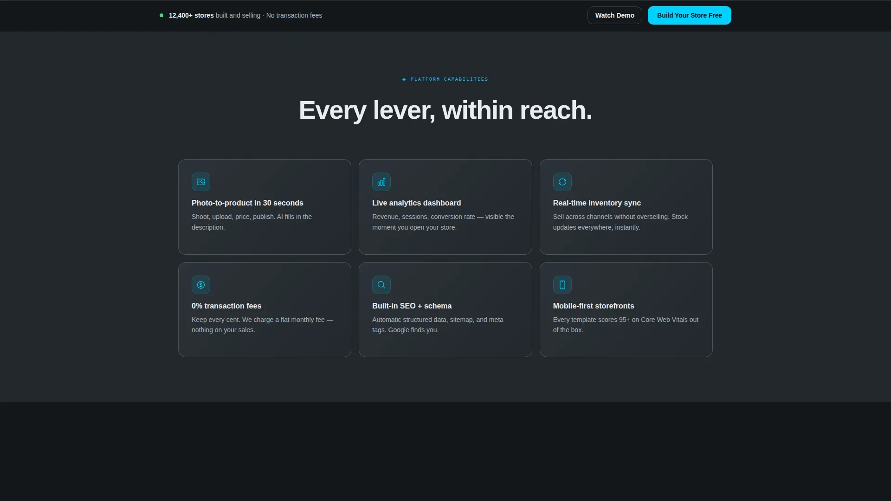Screen dimensions: 891x501
Task: Open the Built-in SEO + schema card
Action: coord(445,309)
